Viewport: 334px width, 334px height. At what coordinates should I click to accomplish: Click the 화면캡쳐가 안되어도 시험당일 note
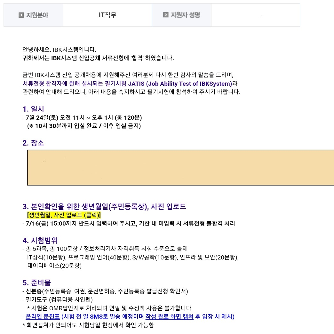[x=88, y=325]
